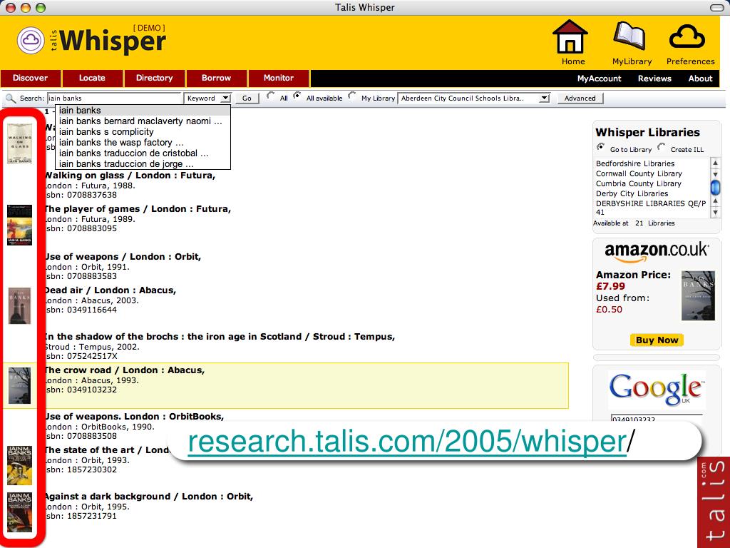Viewport: 730px width, 548px height.
Task: Click the Go search button
Action: [x=247, y=98]
